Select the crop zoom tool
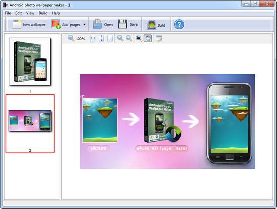The width and height of the screenshot is (277, 209). click(x=139, y=38)
